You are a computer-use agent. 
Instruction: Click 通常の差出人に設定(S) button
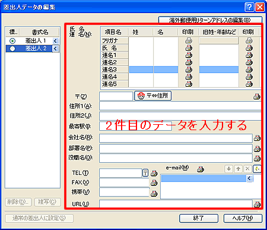tap(39, 218)
